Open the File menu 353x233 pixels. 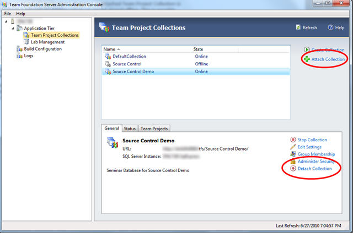click(x=8, y=13)
